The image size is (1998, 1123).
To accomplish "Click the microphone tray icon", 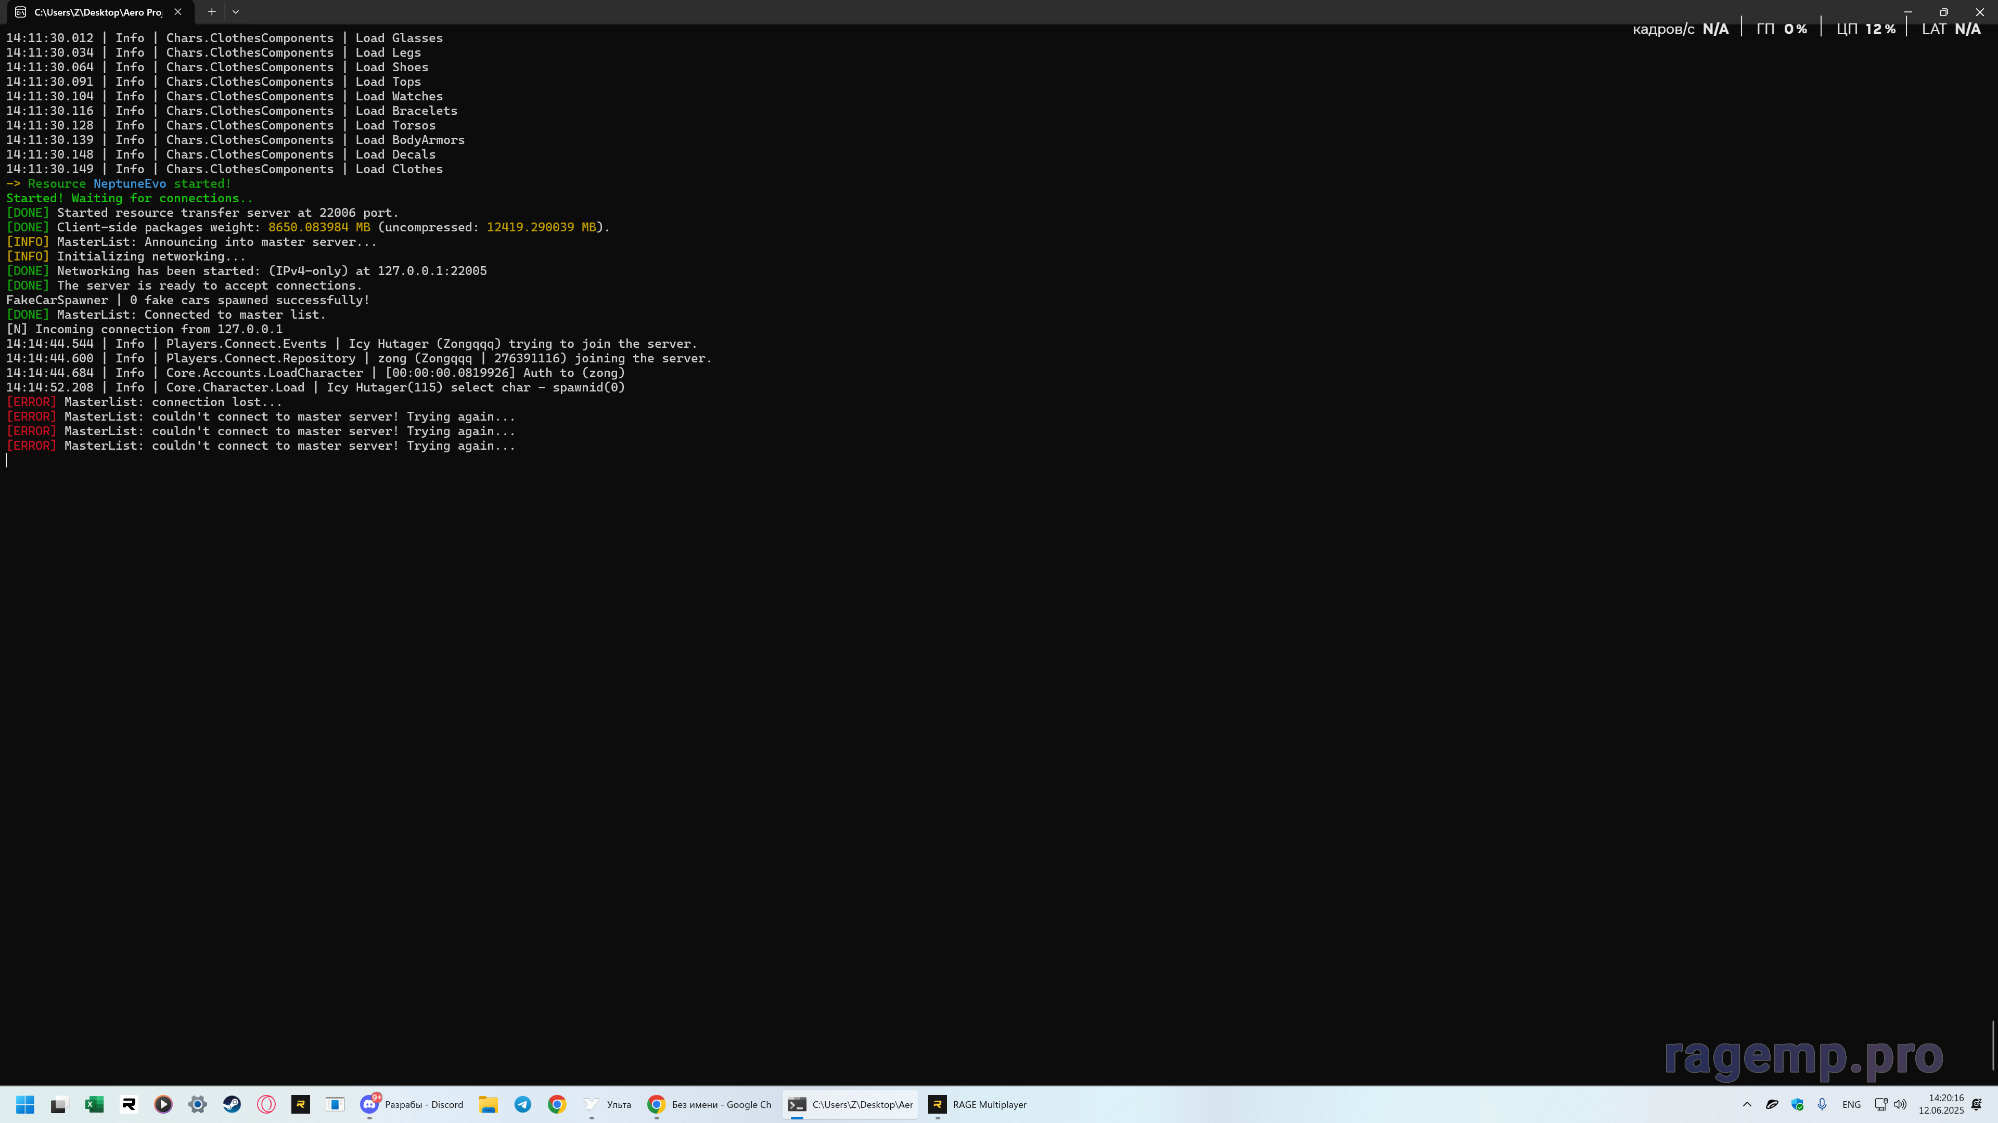I will point(1822,1104).
